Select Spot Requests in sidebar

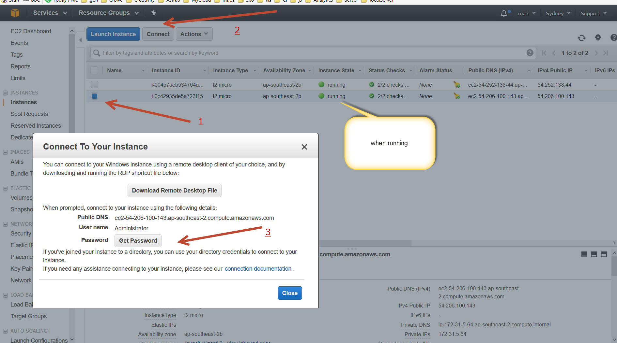tap(29, 114)
